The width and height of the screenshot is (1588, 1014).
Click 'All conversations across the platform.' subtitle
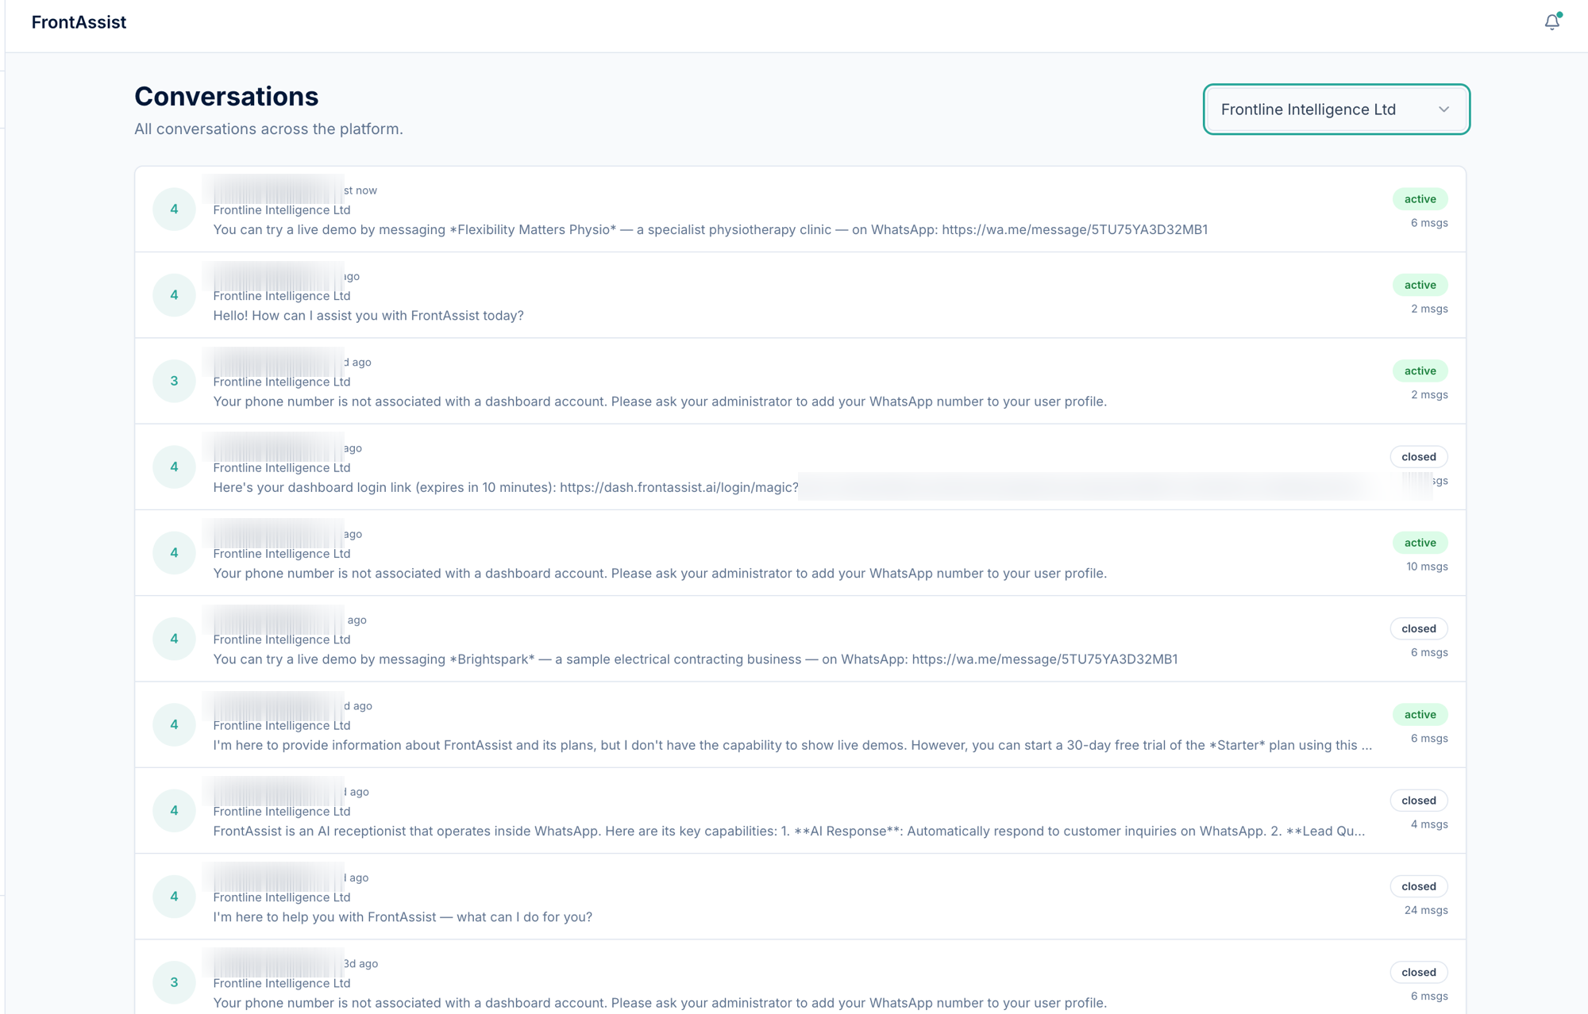pos(268,129)
